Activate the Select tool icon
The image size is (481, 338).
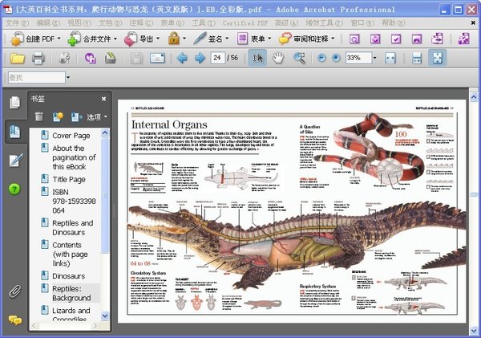coord(257,58)
